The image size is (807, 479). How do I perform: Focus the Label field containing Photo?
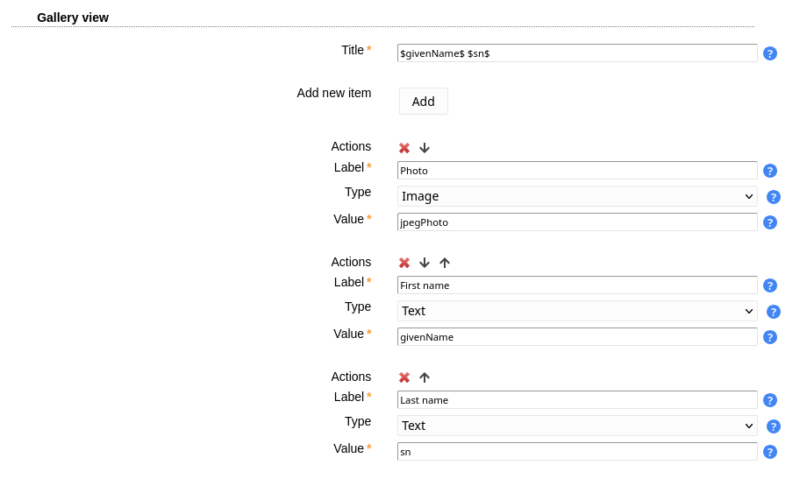coord(577,171)
